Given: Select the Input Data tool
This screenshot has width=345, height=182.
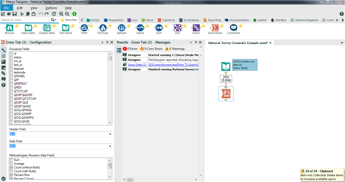Looking at the screenshot, I should (28, 29).
